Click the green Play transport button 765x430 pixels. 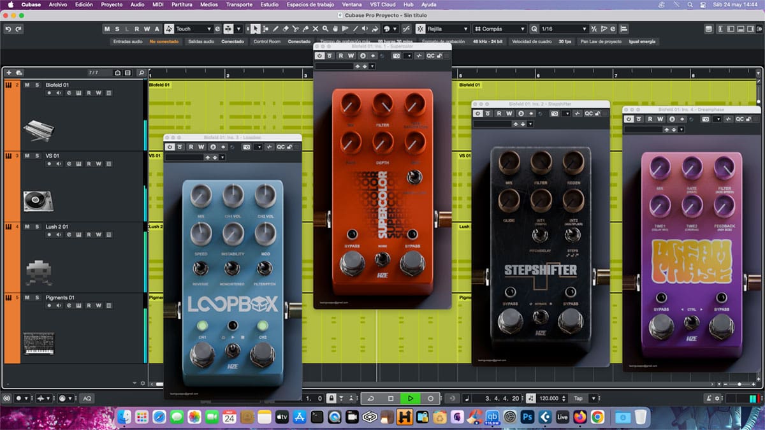pos(411,398)
